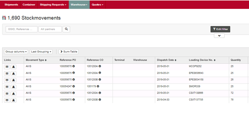Click info icon next to PO in EPES636643 row
The height and width of the screenshot is (136, 249).
click(x=74, y=73)
